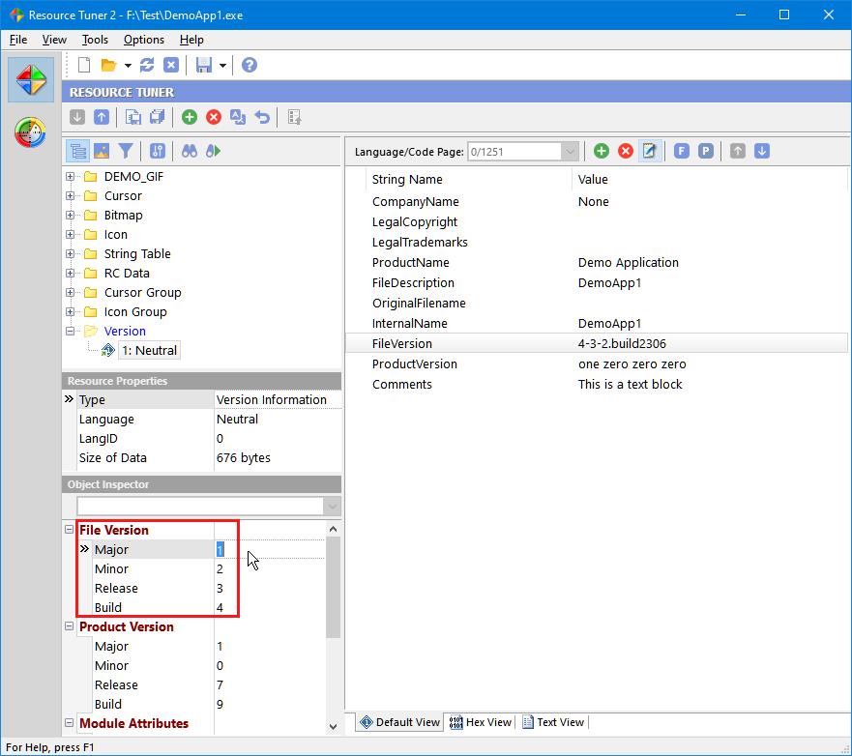Click the red delete icon beside Language/Code Page
Screen dimensions: 852x756
pyautogui.click(x=626, y=151)
